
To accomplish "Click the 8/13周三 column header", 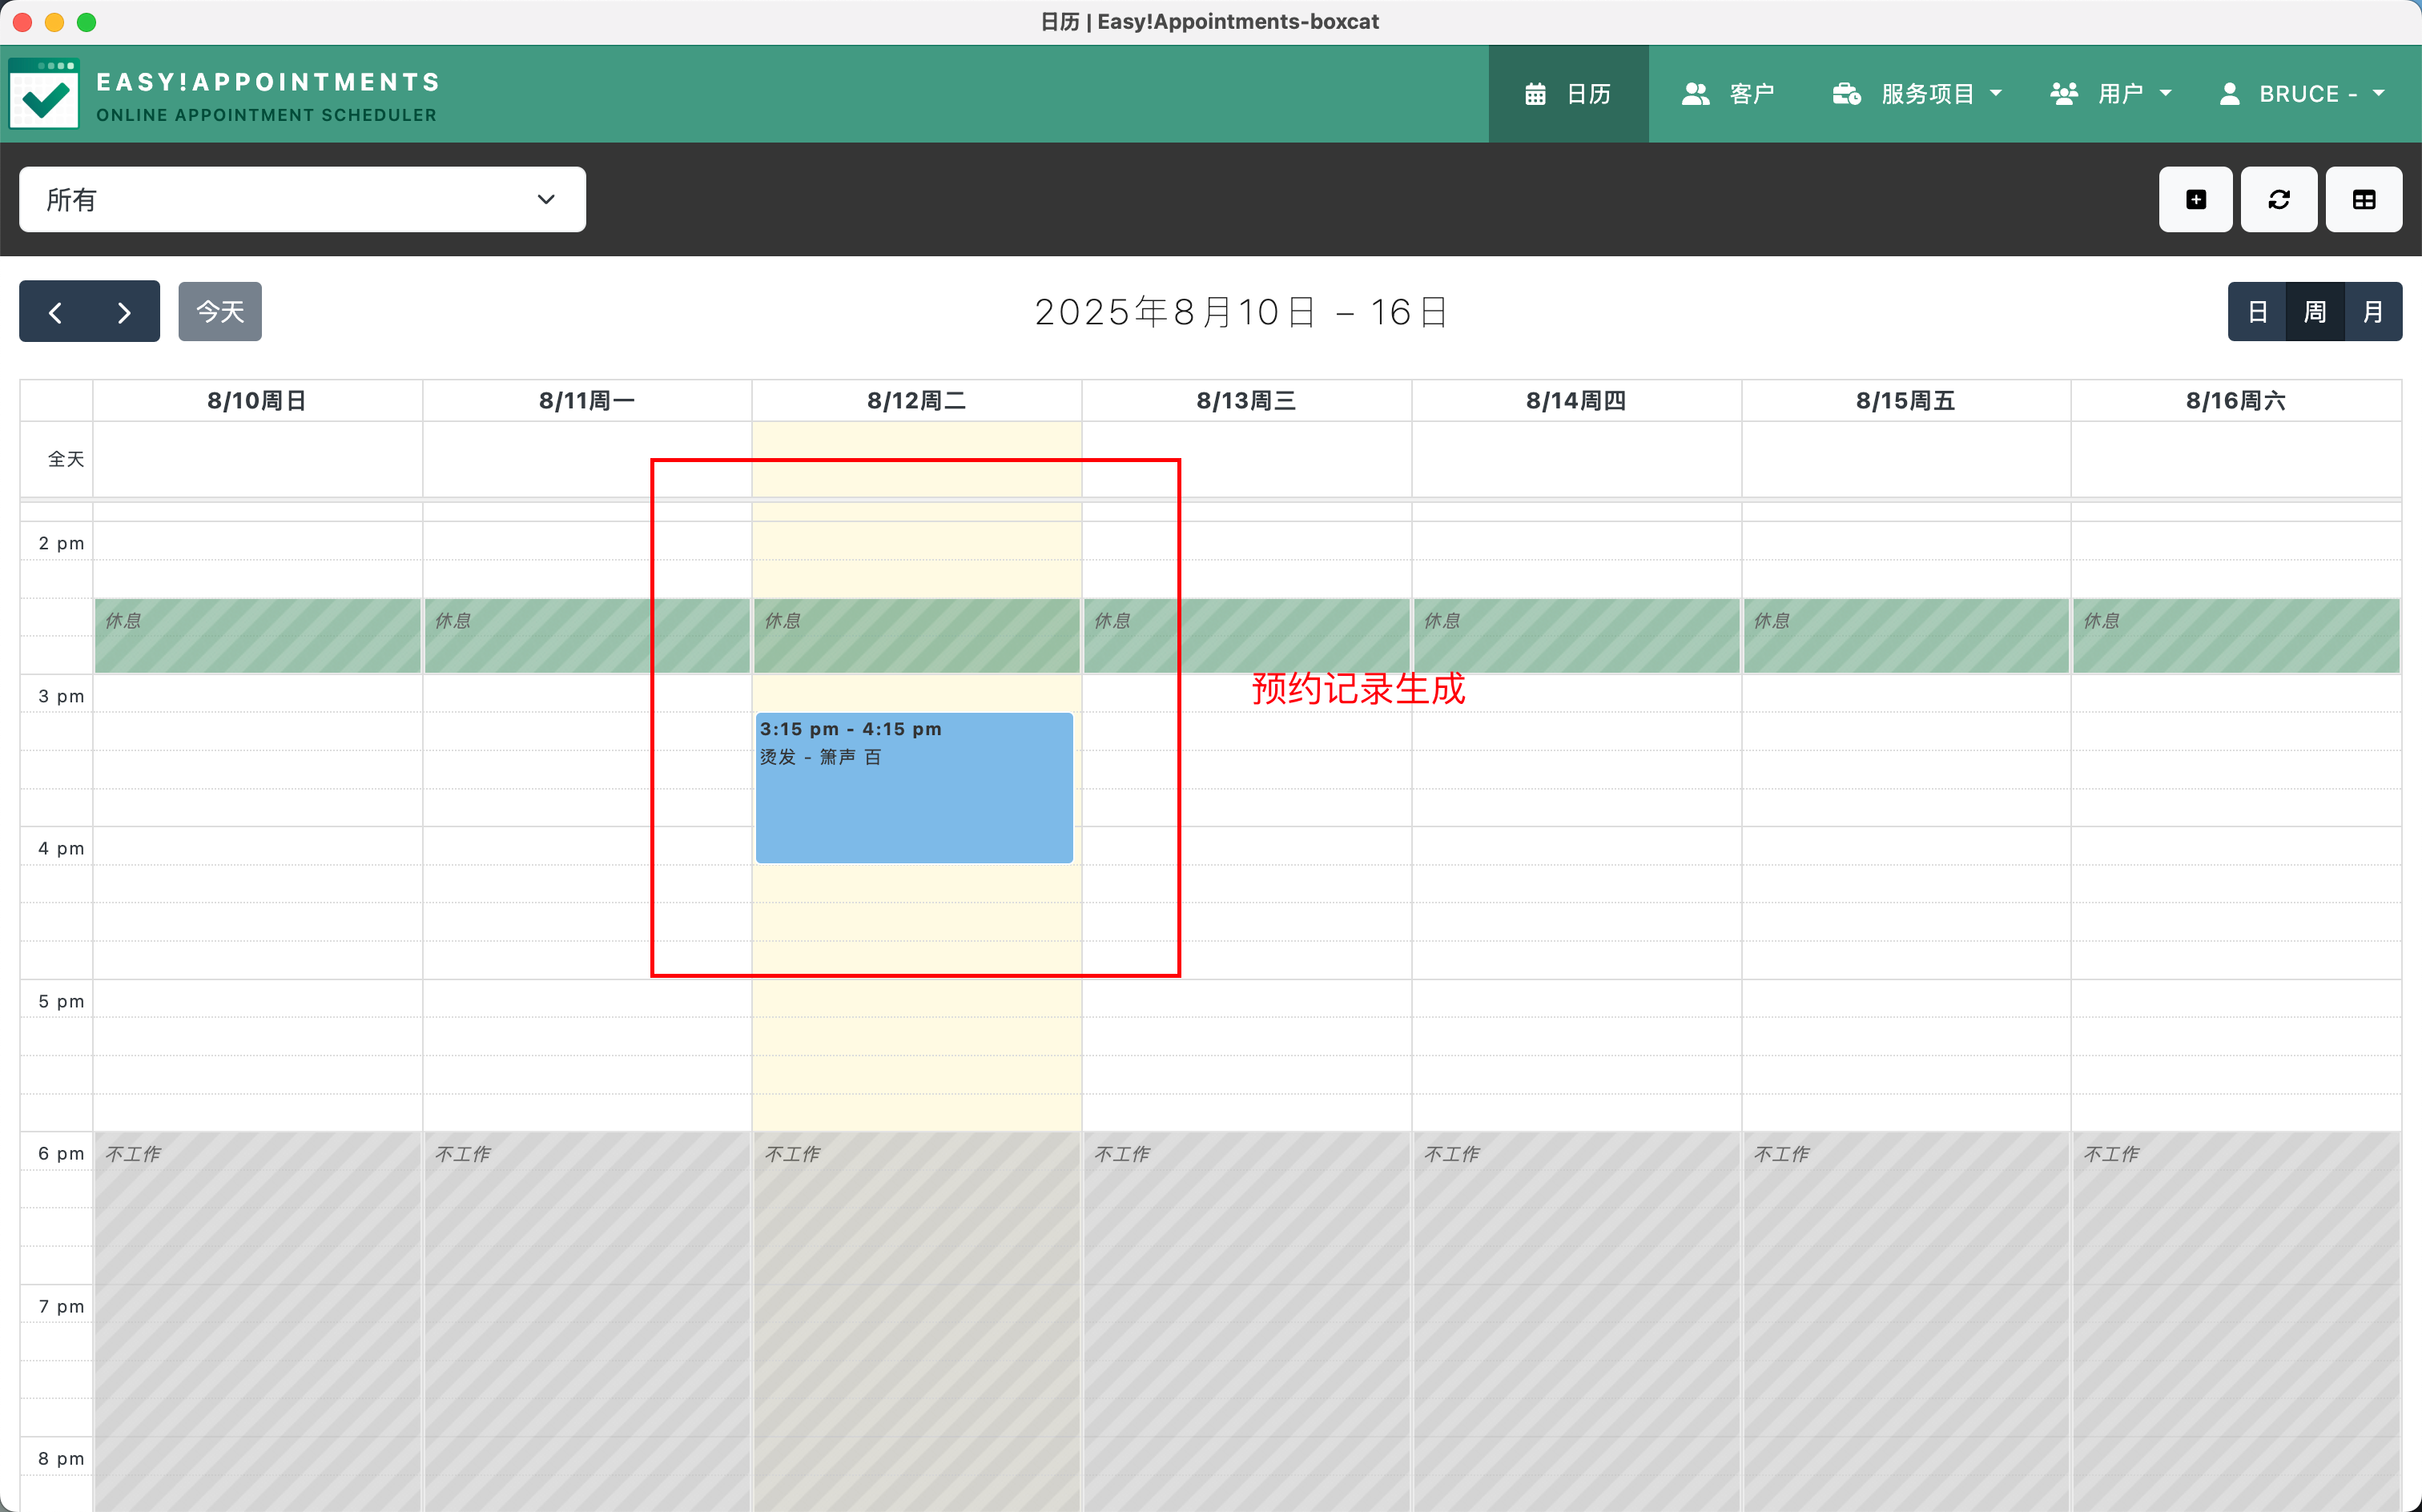I will point(1246,401).
